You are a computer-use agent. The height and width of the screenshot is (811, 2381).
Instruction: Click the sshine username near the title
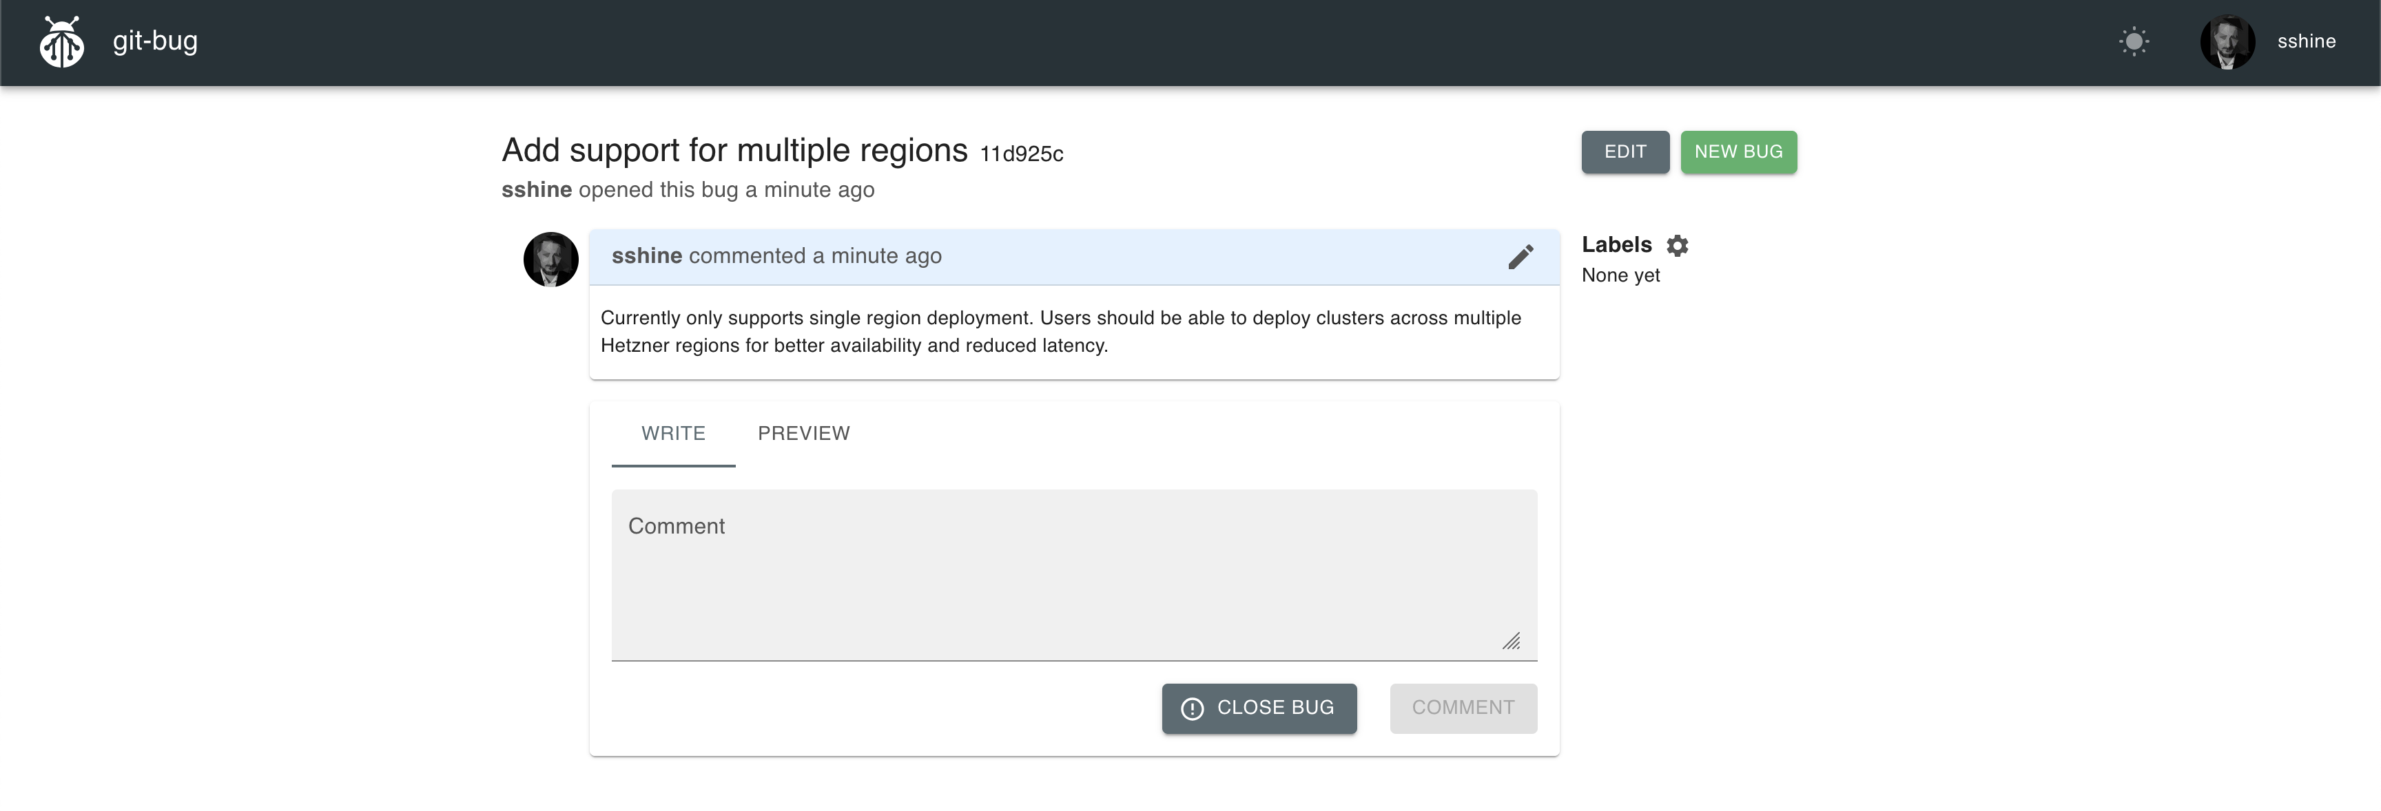point(536,189)
